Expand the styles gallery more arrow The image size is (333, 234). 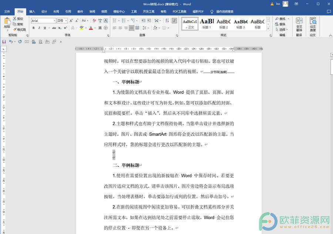pos(268,29)
